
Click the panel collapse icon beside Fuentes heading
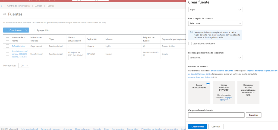(x=4, y=14)
